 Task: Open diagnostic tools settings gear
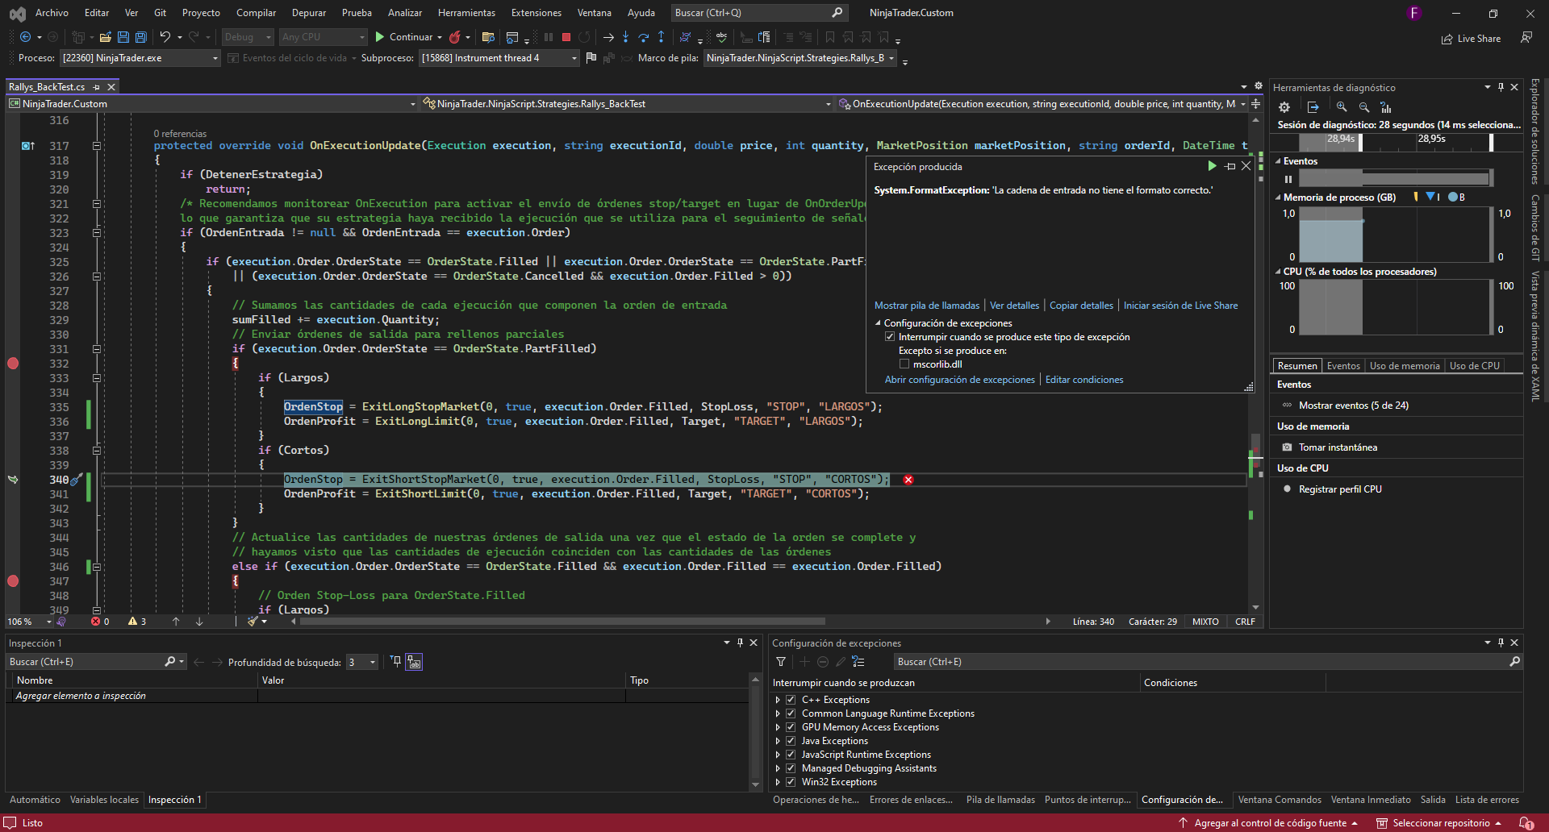1284,107
